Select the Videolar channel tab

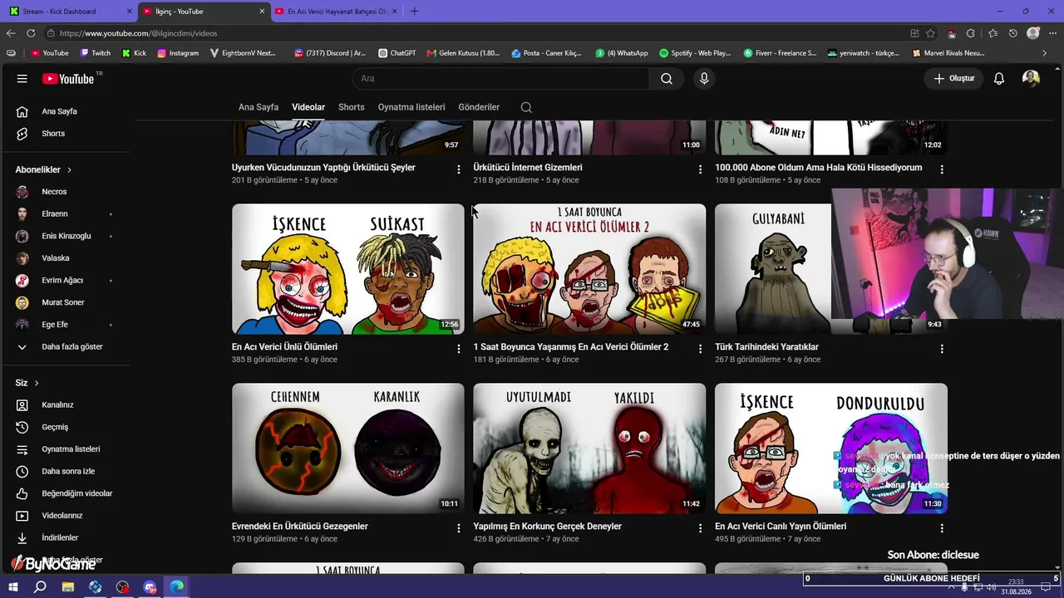click(308, 107)
